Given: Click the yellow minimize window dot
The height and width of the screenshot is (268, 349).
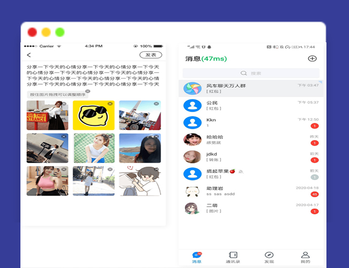Looking at the screenshot, I should [46, 32].
